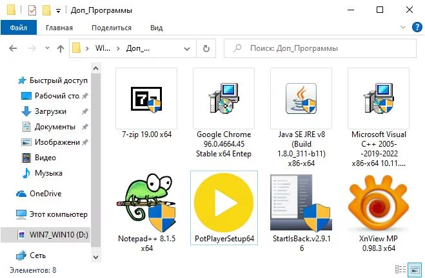Select the Microsoft Visual C++ installer icon
Image resolution: width=425 pixels, height=278 pixels.
379,98
